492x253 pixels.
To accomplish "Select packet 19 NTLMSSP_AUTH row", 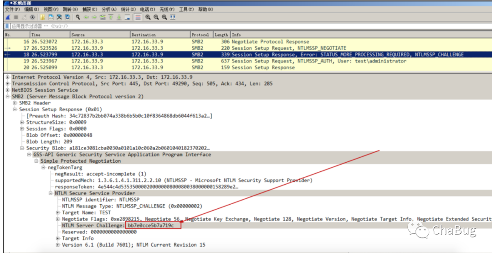I will 248,61.
